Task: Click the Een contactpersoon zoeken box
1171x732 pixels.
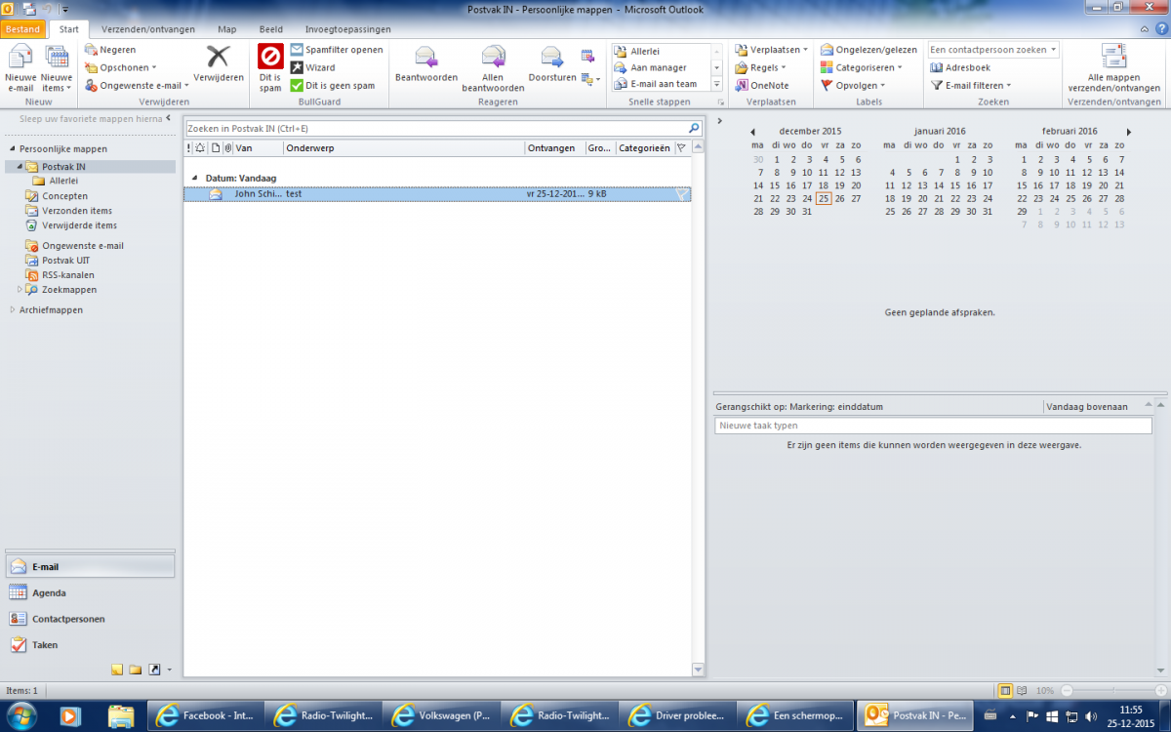Action: click(x=993, y=50)
